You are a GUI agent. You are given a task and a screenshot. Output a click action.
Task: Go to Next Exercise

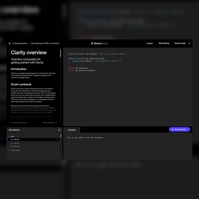(50, 123)
